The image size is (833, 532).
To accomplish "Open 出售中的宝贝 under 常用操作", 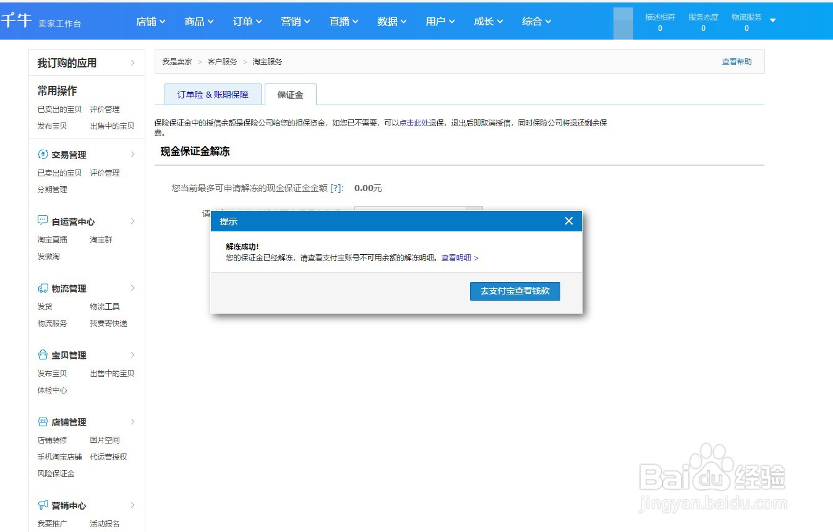I will coord(112,126).
